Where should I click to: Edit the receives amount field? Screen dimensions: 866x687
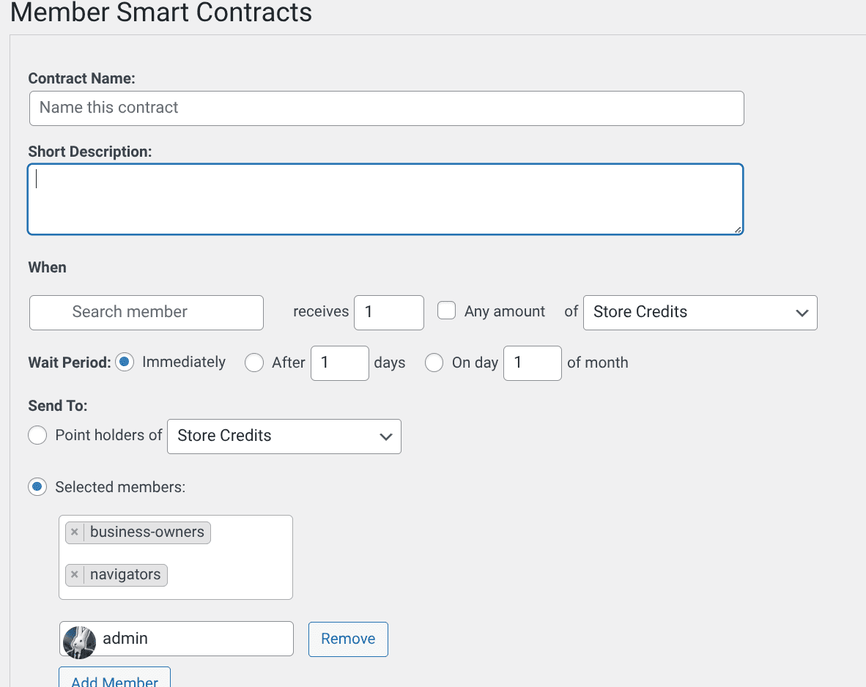(x=389, y=313)
